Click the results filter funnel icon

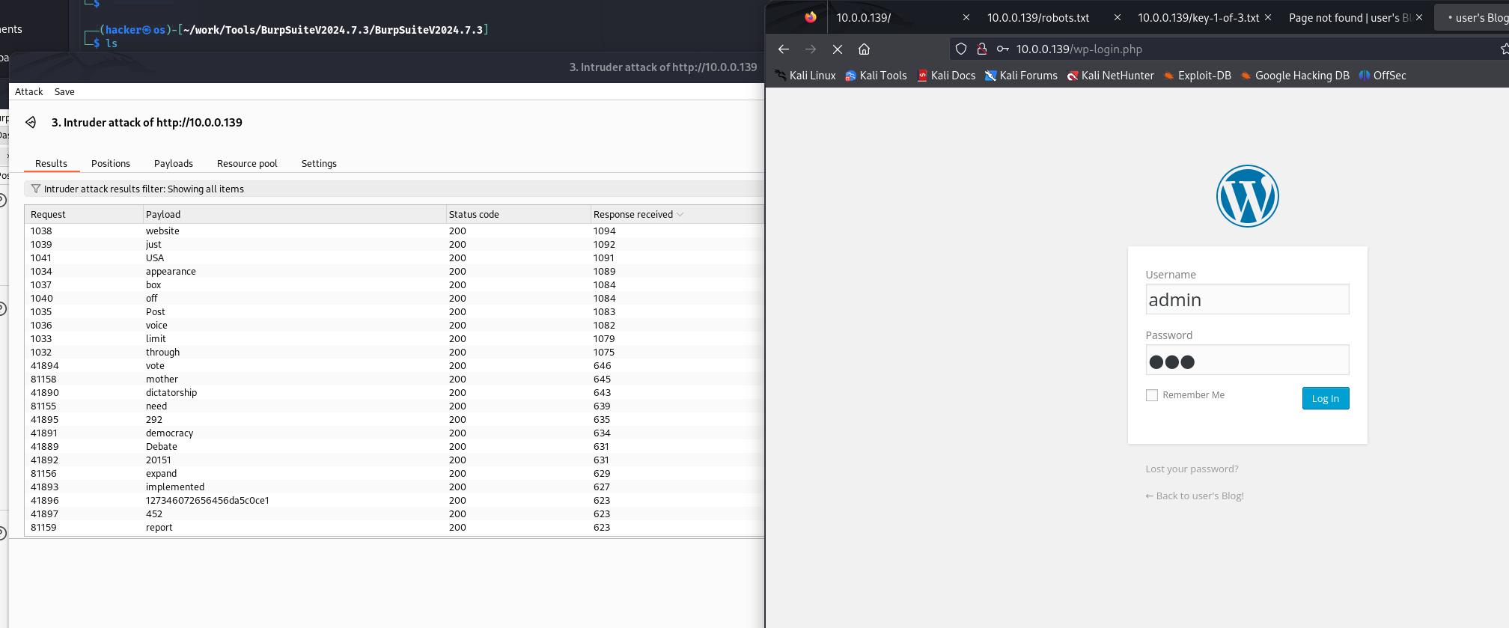click(x=36, y=189)
